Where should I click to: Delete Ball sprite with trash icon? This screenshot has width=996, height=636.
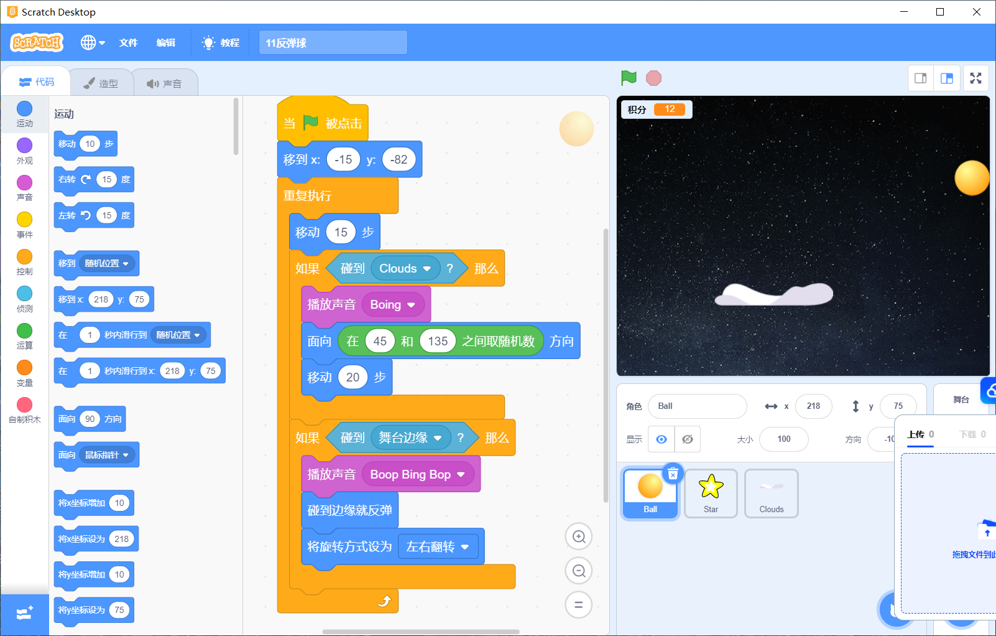point(673,474)
